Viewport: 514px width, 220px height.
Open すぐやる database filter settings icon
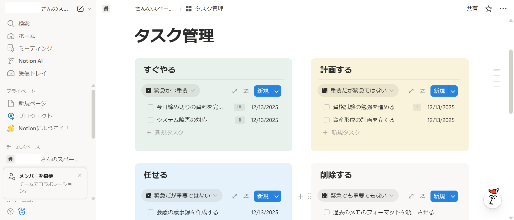[246, 91]
